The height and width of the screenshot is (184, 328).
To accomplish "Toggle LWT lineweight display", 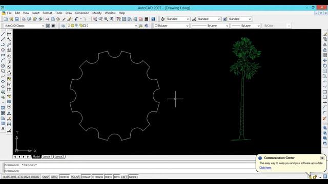I will (x=124, y=177).
